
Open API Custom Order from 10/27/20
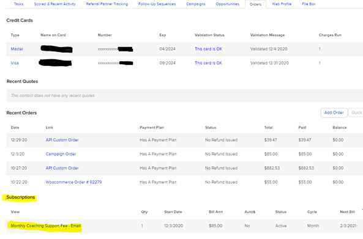coord(62,168)
